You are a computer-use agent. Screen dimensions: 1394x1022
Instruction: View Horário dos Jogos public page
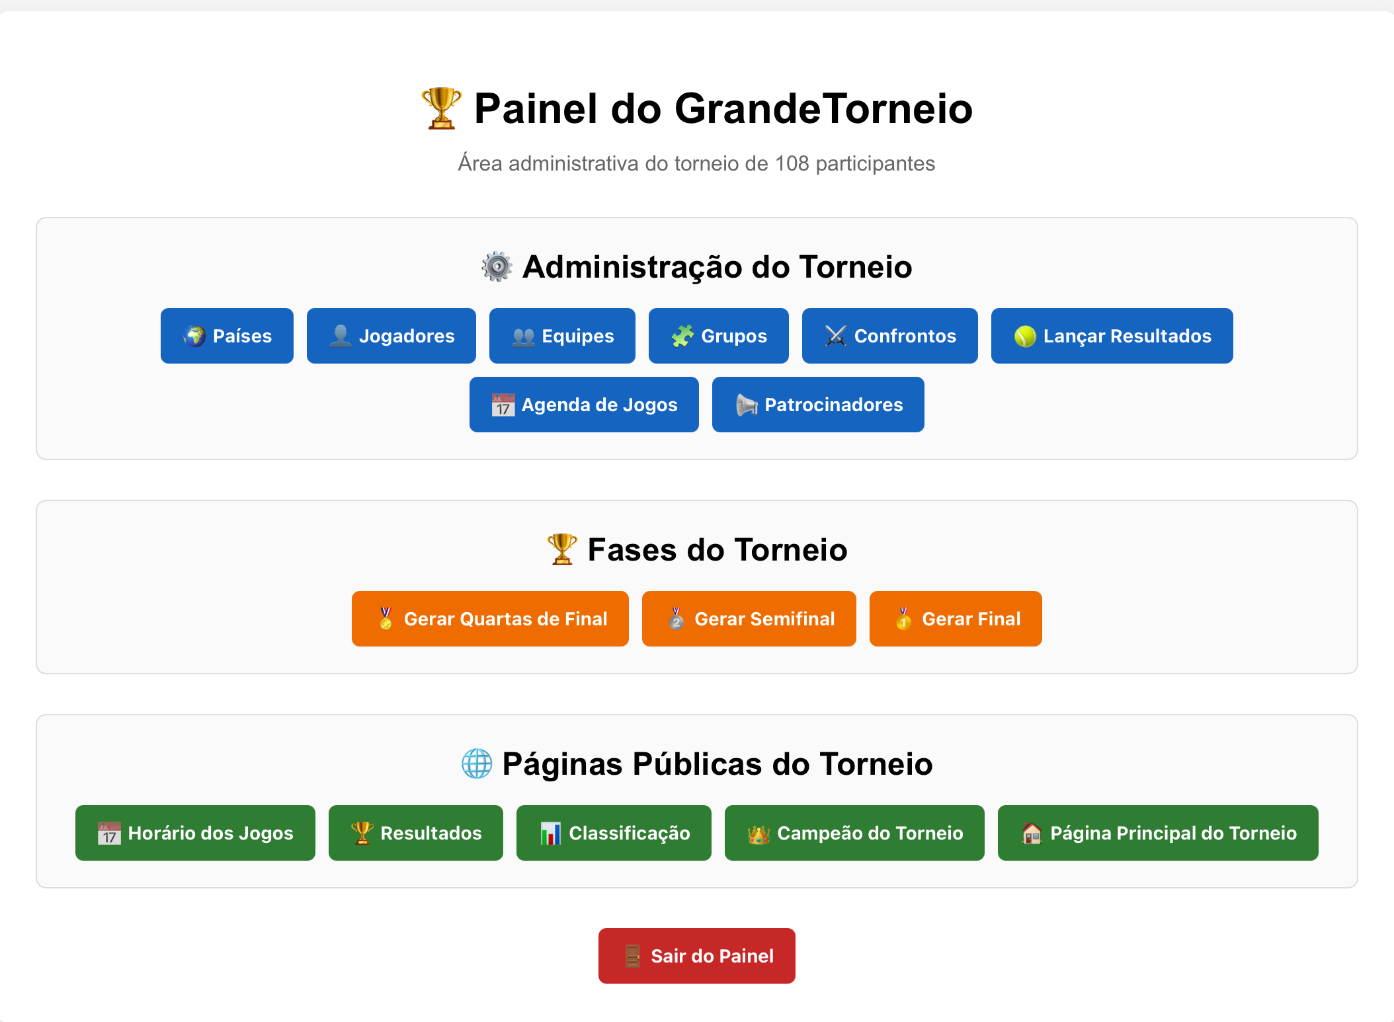tap(195, 834)
